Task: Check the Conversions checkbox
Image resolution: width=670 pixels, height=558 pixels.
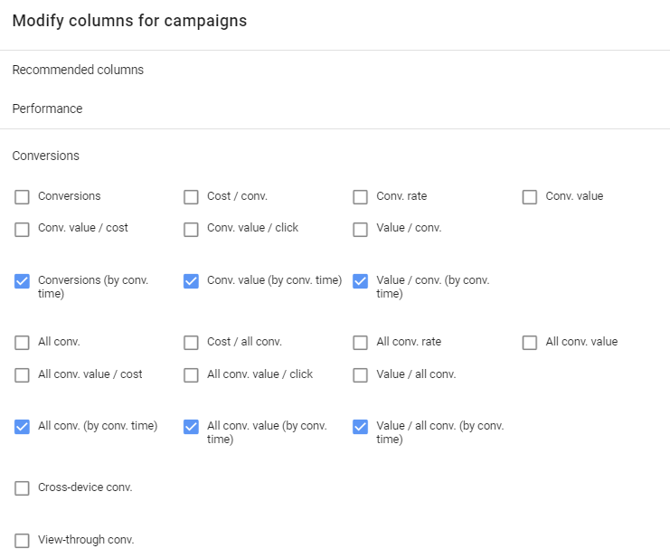Action: point(22,197)
